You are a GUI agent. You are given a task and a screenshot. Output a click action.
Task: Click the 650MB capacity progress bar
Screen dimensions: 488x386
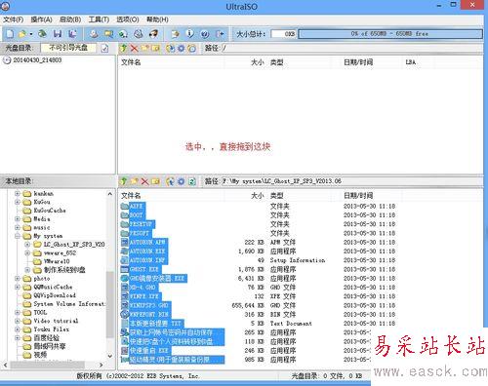coord(390,34)
